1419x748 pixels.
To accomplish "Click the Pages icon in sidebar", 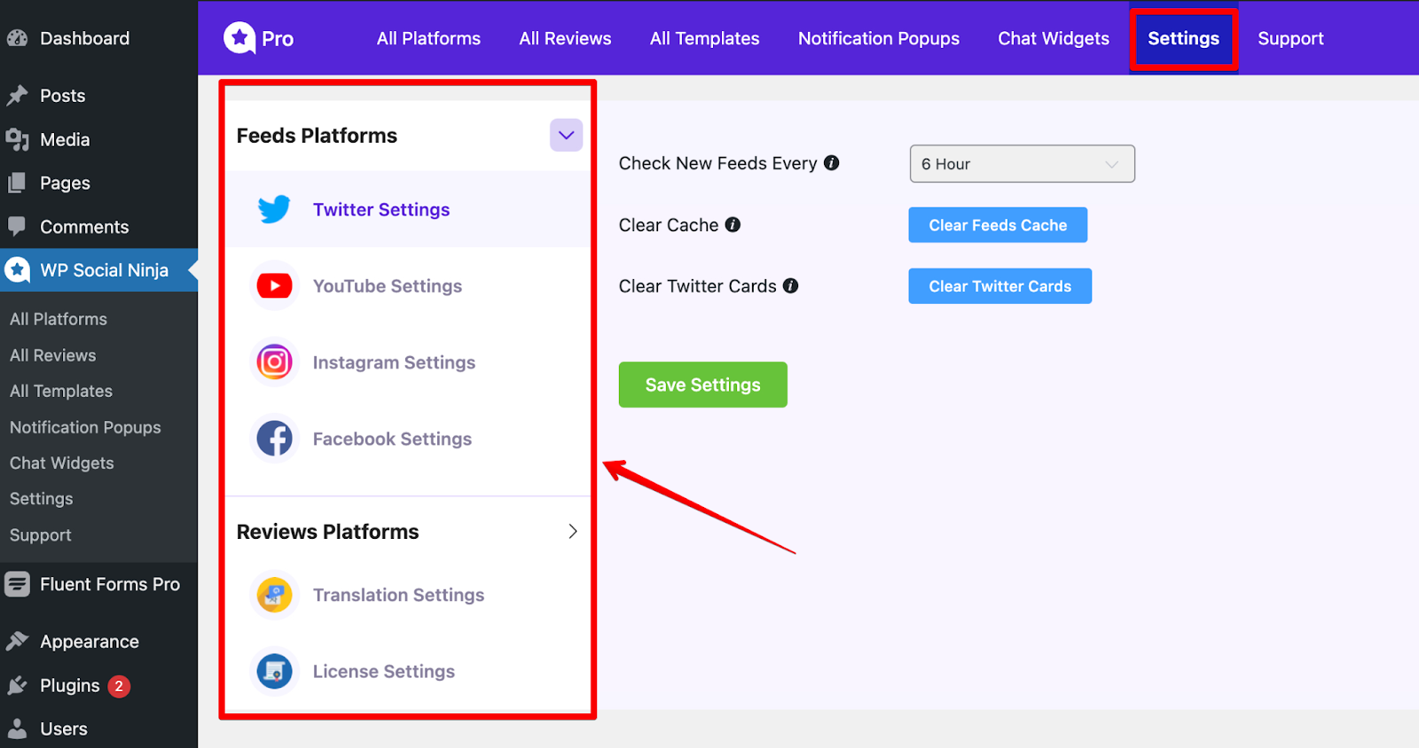I will point(17,183).
